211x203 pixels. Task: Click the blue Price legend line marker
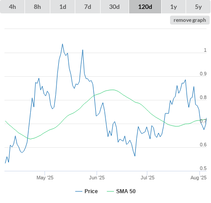coord(79,191)
